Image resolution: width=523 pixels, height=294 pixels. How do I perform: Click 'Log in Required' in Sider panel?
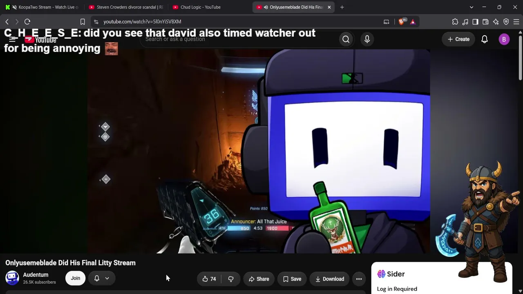coord(397,289)
